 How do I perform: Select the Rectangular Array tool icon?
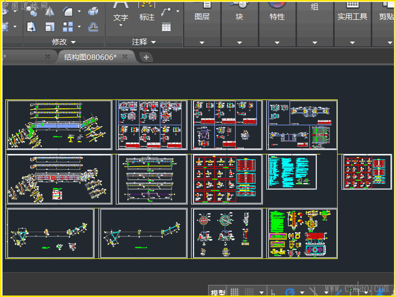pyautogui.click(x=68, y=27)
